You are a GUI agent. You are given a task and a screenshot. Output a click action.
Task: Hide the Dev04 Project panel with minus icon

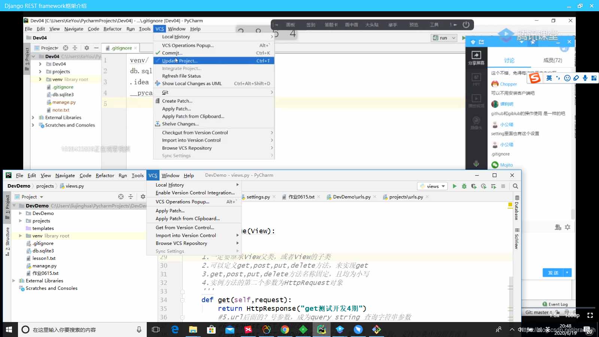96,48
